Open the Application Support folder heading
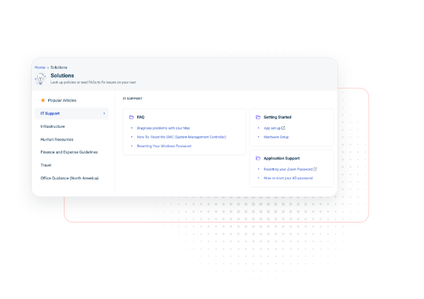 pyautogui.click(x=281, y=158)
